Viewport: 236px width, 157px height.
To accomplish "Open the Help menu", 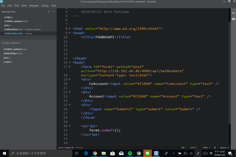I will [54, 6].
